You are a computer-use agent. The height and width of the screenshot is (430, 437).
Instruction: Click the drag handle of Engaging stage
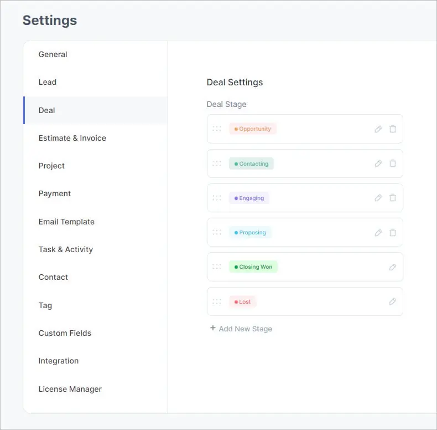click(217, 198)
